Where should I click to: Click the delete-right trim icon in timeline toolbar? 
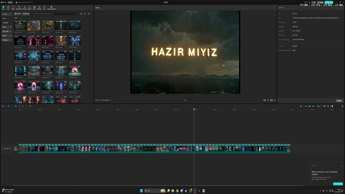coord(23,106)
